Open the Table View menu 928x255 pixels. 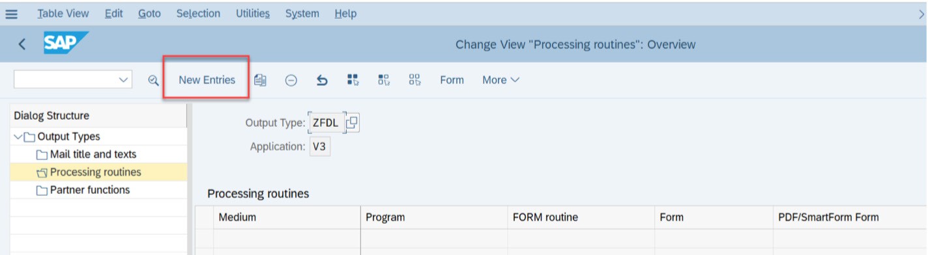coord(63,14)
